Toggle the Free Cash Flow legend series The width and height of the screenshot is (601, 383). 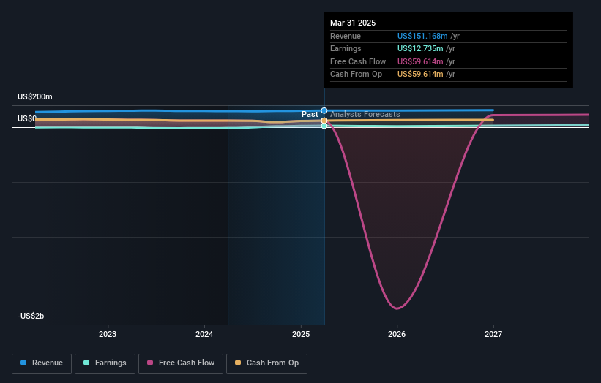click(x=181, y=363)
